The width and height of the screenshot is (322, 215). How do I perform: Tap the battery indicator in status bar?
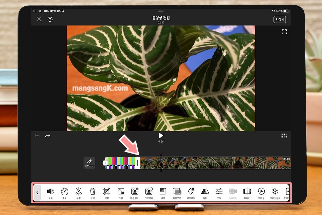click(286, 11)
